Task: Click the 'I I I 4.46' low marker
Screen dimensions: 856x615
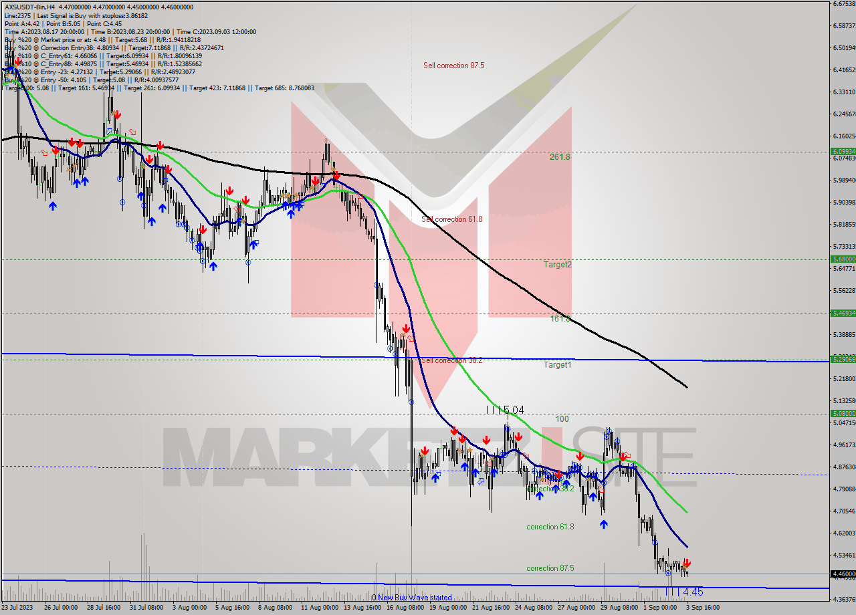Action: pyautogui.click(x=684, y=592)
